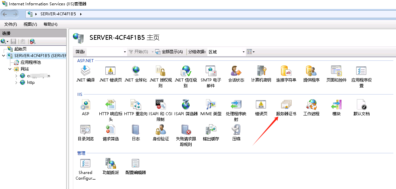
Task: Open the 提供程序 feature icon
Action: 311,71
